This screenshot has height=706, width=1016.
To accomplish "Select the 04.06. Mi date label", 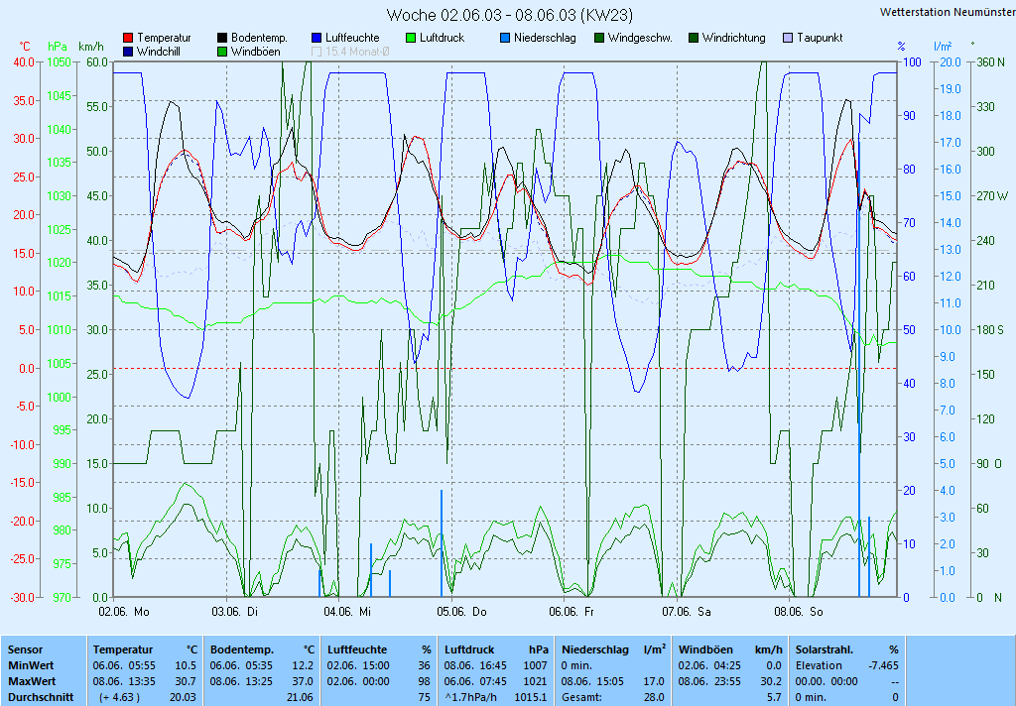I will 351,612.
